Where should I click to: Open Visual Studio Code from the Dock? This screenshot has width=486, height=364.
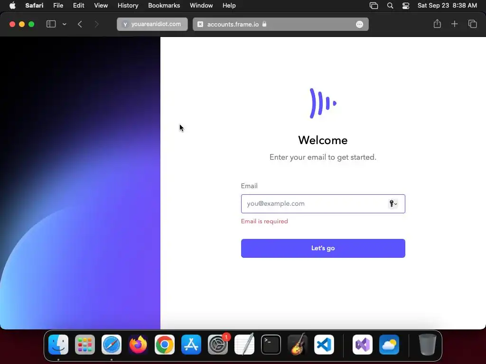point(324,345)
